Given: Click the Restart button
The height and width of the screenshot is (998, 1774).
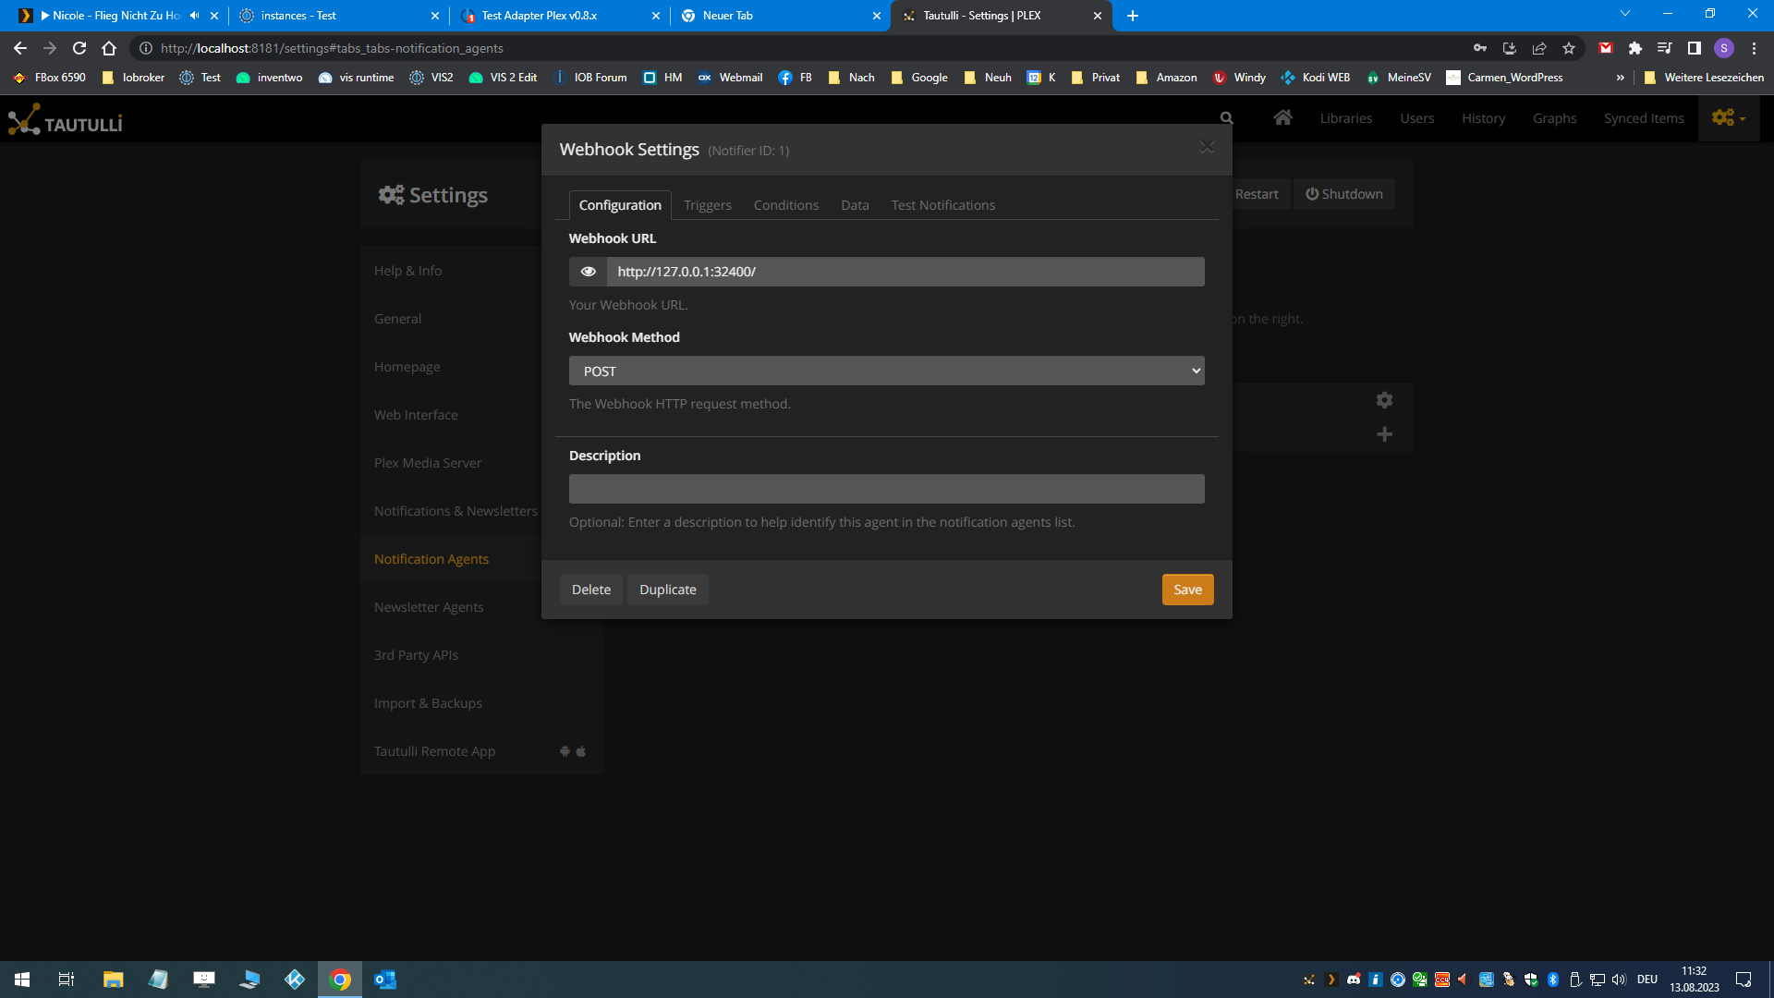Looking at the screenshot, I should coord(1257,194).
